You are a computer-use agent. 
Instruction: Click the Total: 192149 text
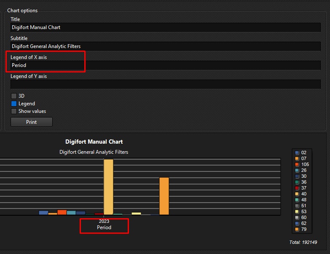coord(303,242)
